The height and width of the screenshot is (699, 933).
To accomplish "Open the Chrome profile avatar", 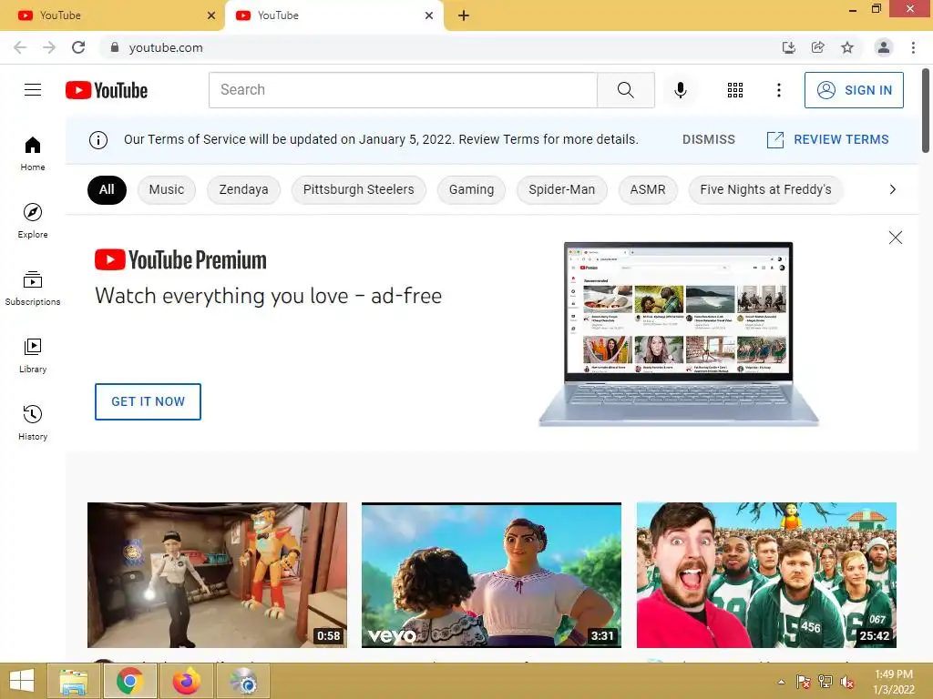I will 884,47.
